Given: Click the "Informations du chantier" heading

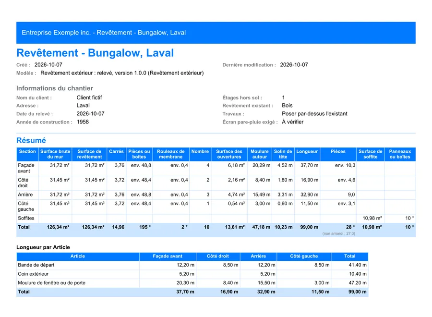Looking at the screenshot, I should 55,88.
